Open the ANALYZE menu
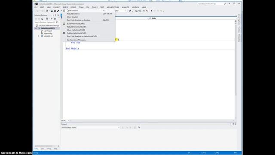The image size is (275, 155). coord(125,7)
